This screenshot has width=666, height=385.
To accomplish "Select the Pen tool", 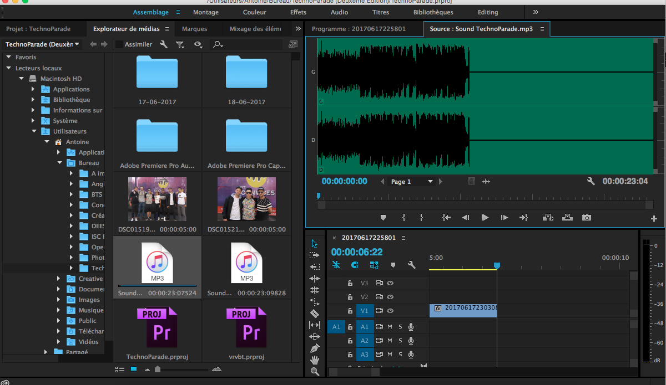I will 315,348.
